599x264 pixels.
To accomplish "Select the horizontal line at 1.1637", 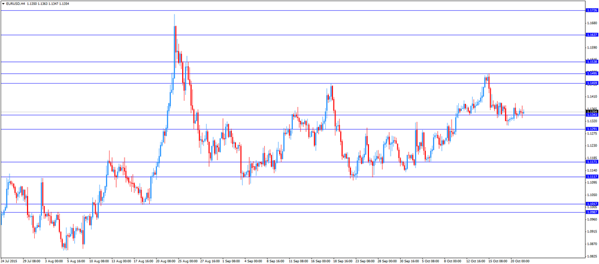I will point(292,35).
